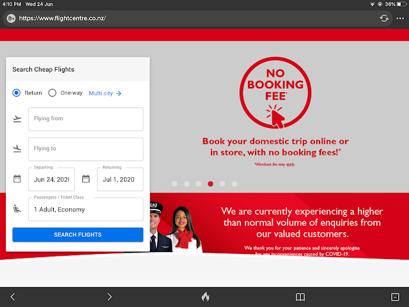Click the SEARCH FLIGHTS button

(x=78, y=235)
